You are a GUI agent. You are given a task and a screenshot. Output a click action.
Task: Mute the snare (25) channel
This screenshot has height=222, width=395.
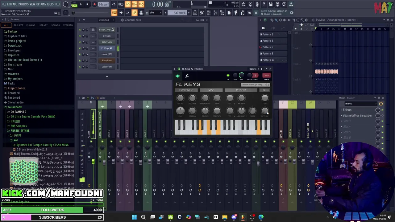click(x=80, y=54)
